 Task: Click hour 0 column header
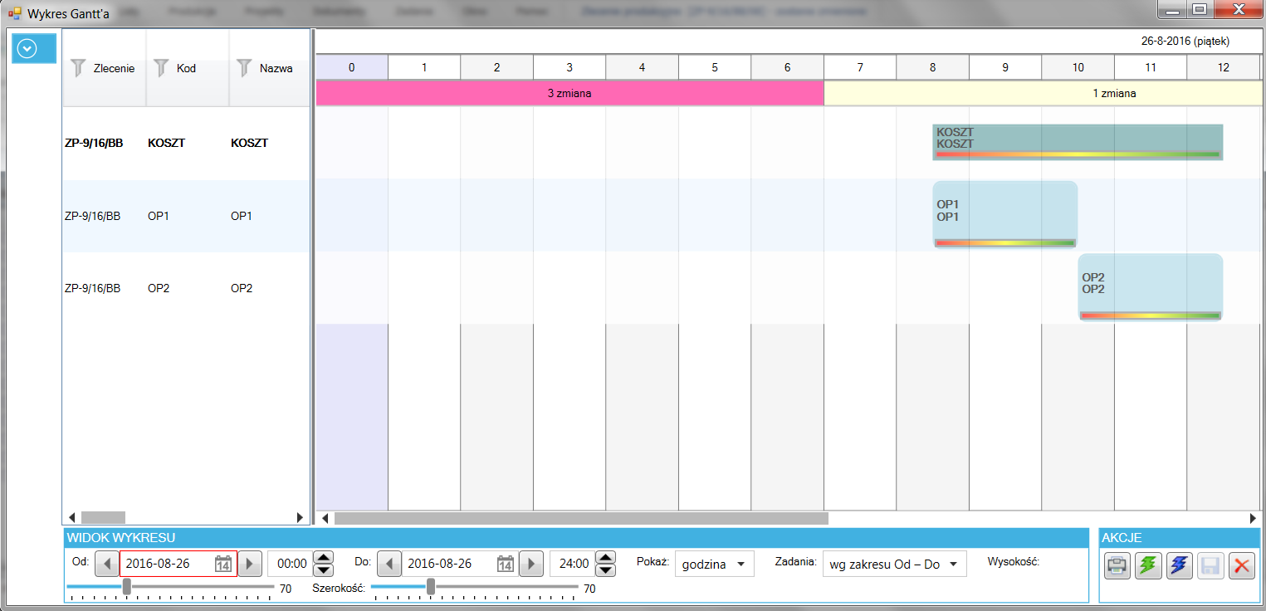point(351,67)
